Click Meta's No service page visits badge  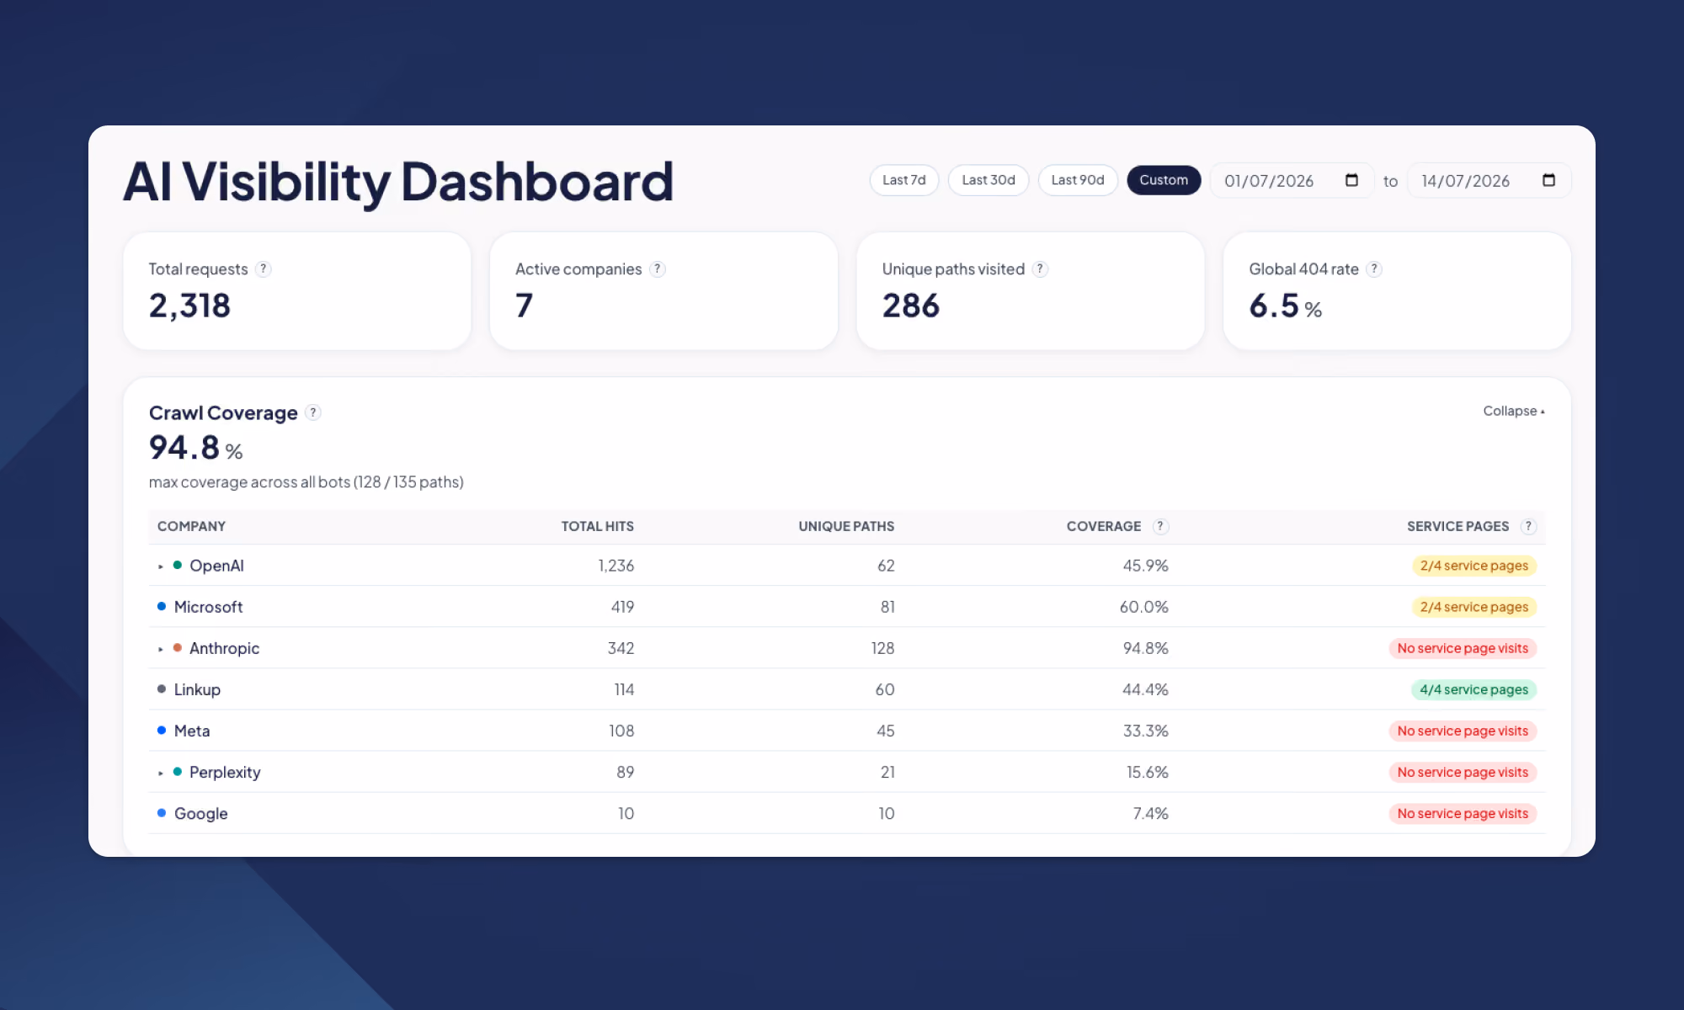pos(1463,731)
